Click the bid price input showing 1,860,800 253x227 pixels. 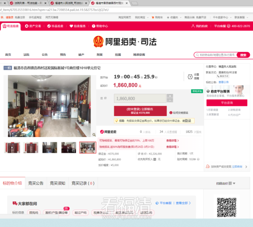(x=140, y=98)
